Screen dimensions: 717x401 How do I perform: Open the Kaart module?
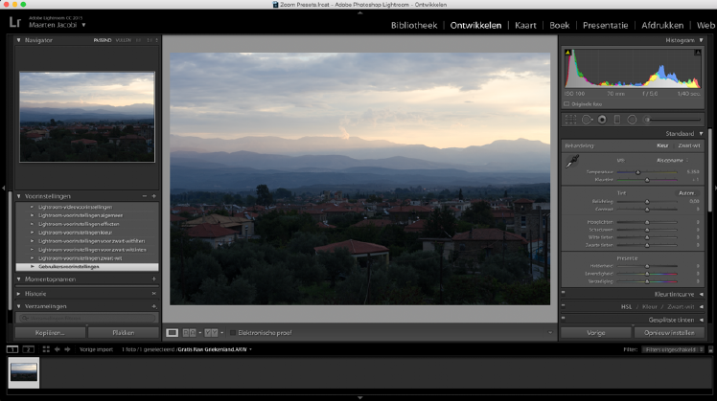click(x=525, y=25)
